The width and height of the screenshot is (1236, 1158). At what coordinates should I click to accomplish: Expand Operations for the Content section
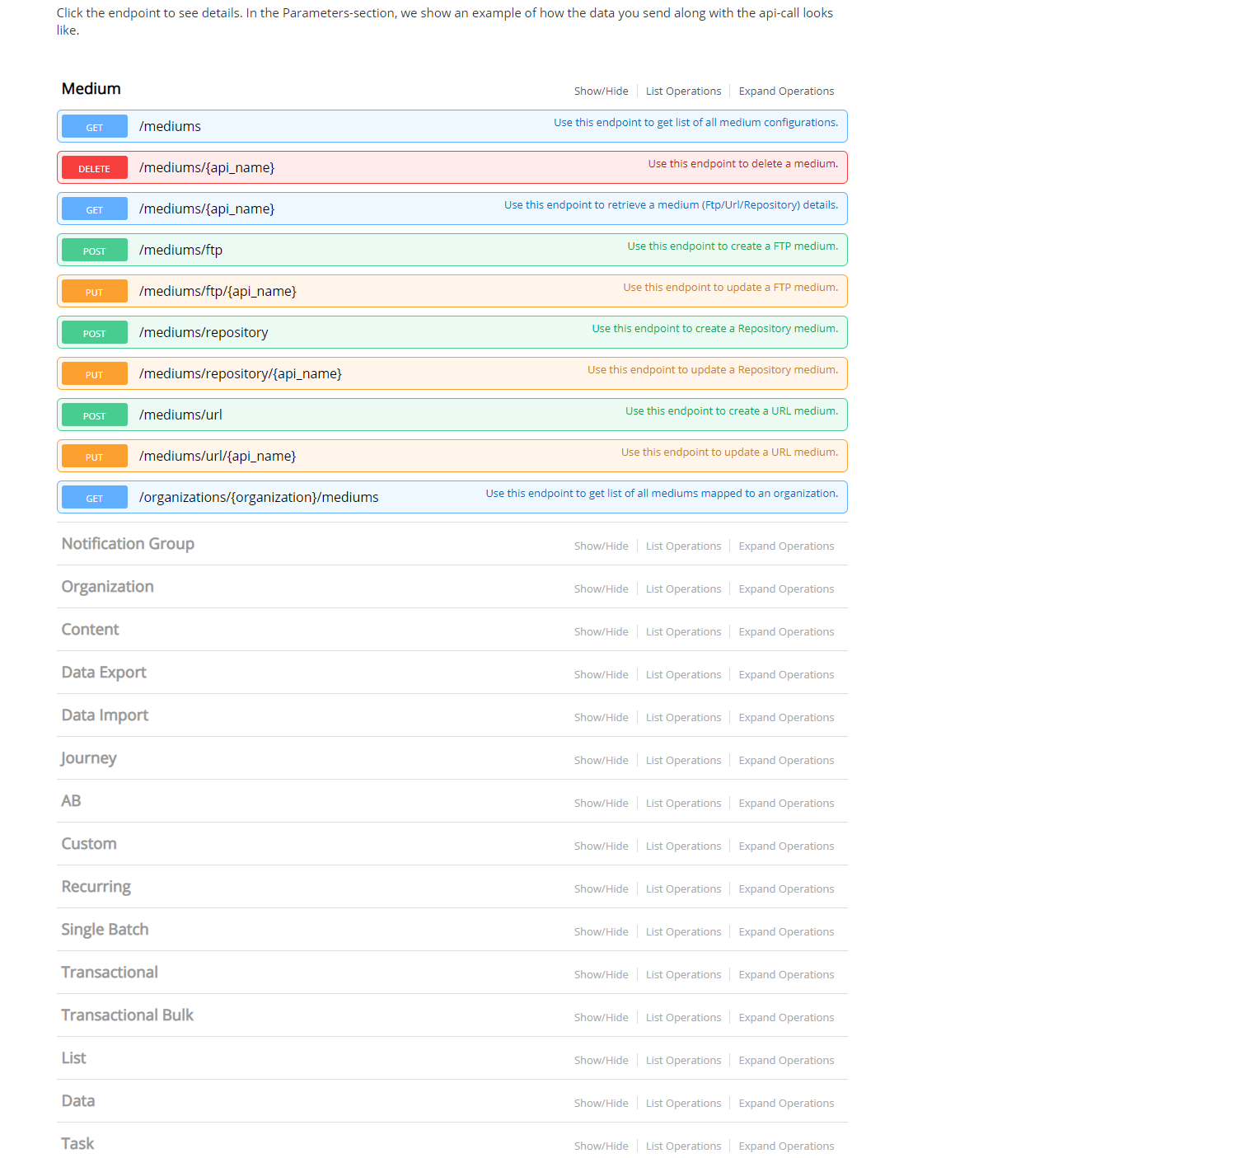point(785,631)
